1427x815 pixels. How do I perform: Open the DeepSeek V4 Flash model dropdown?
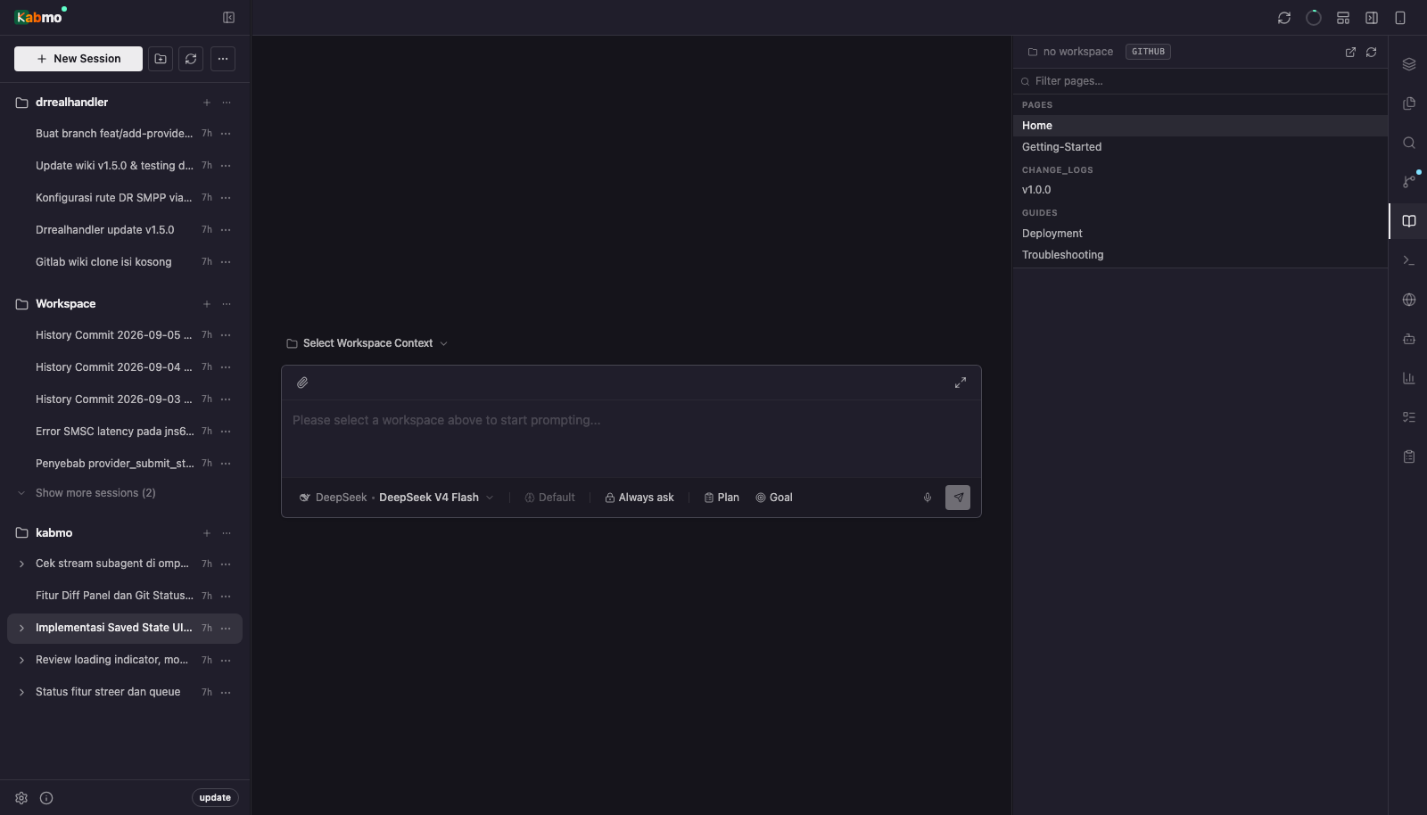pyautogui.click(x=396, y=498)
